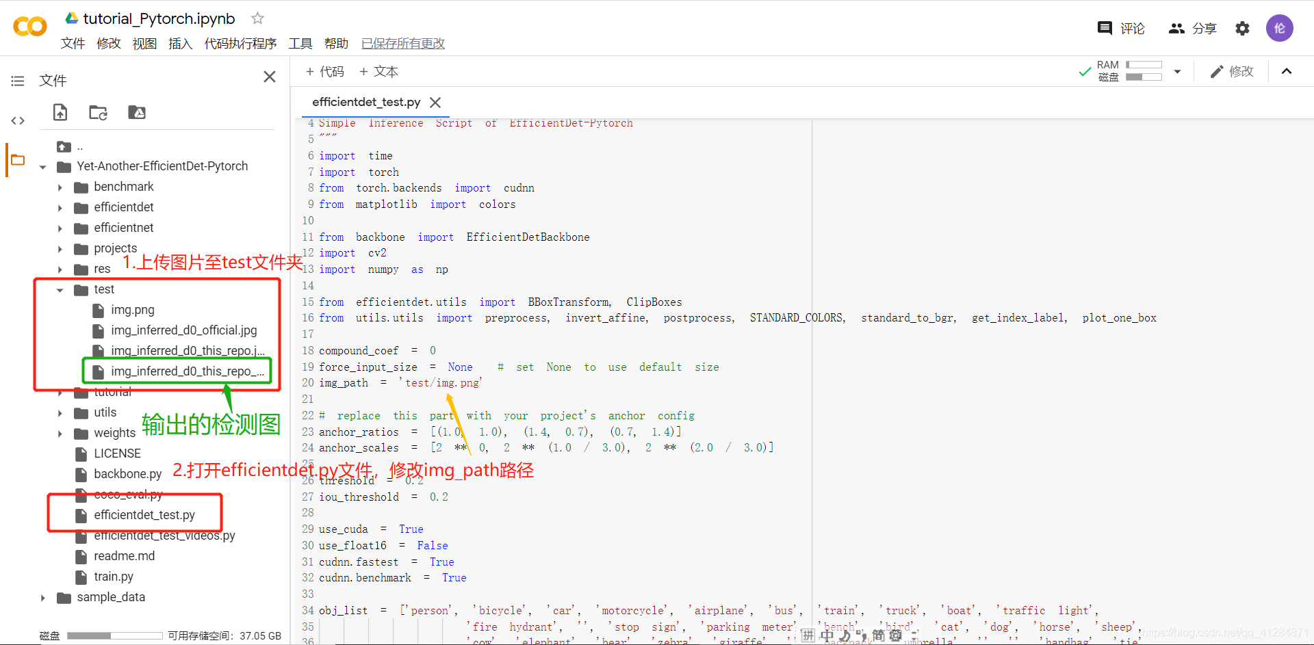Image resolution: width=1314 pixels, height=645 pixels.
Task: Click the connected checkmark icon
Action: [1084, 71]
